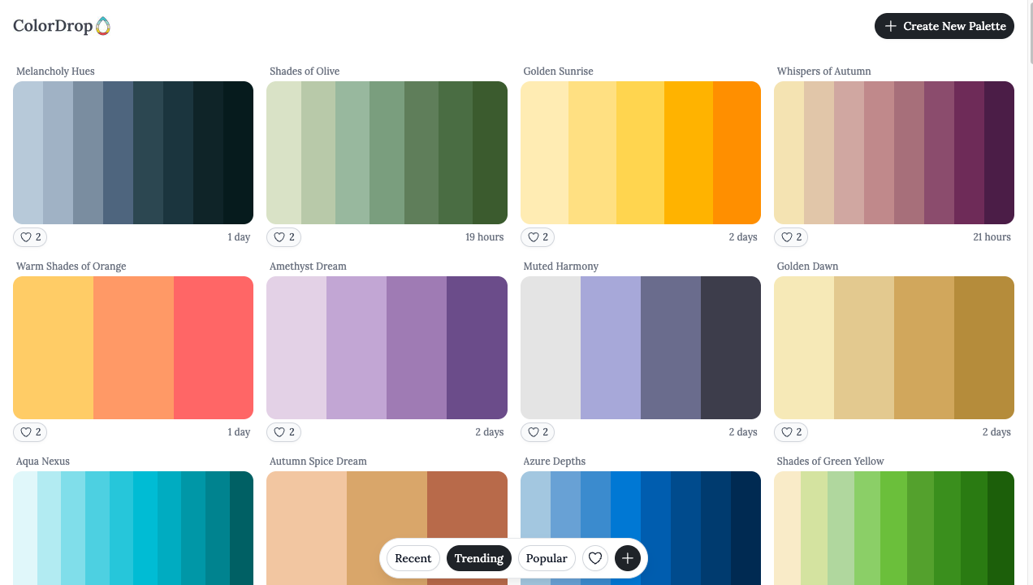The width and height of the screenshot is (1033, 585).
Task: Open the Azure Depths title
Action: (x=555, y=461)
